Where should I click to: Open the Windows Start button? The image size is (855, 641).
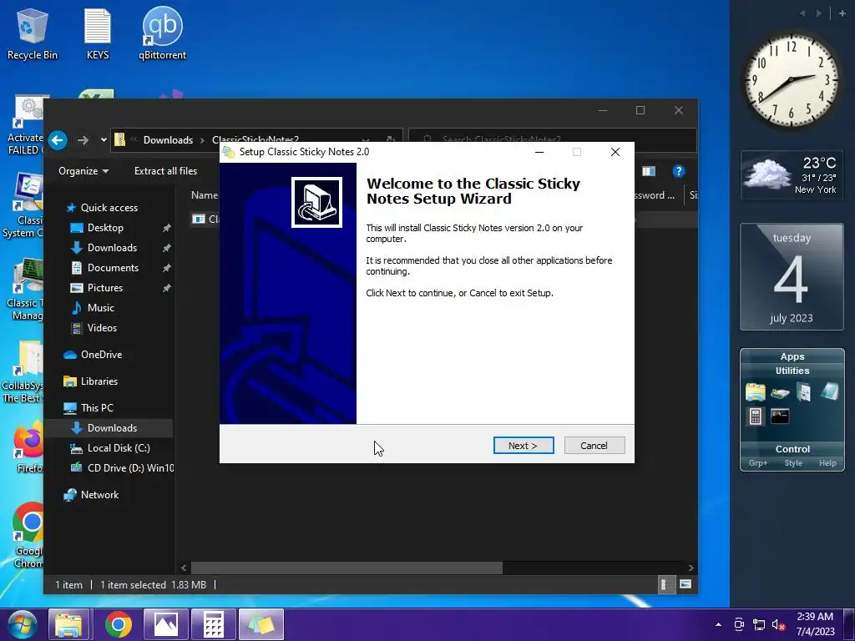click(x=23, y=624)
